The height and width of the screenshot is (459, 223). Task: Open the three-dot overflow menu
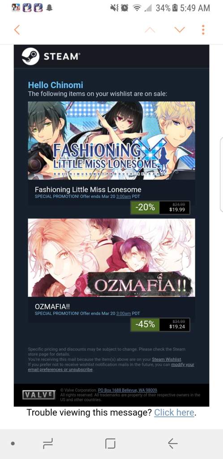(x=203, y=30)
